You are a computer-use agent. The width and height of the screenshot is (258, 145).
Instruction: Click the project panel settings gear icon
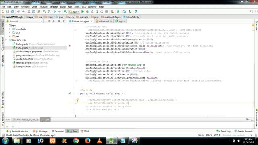(x=59, y=21)
